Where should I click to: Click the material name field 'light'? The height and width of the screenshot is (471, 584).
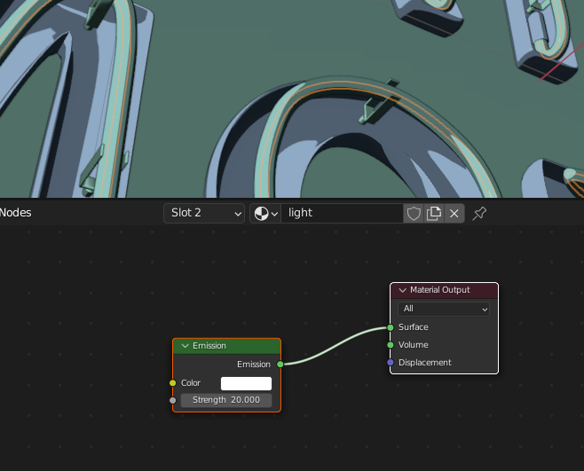pyautogui.click(x=342, y=213)
